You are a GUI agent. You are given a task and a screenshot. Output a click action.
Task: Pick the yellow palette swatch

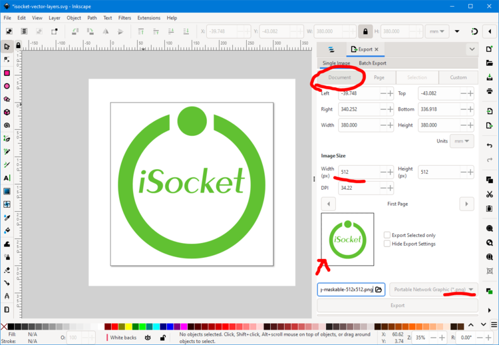pos(128,326)
